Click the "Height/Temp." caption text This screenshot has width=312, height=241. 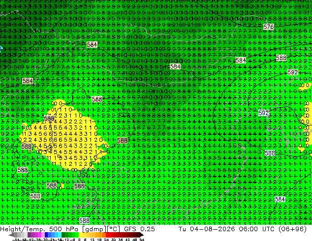point(22,229)
